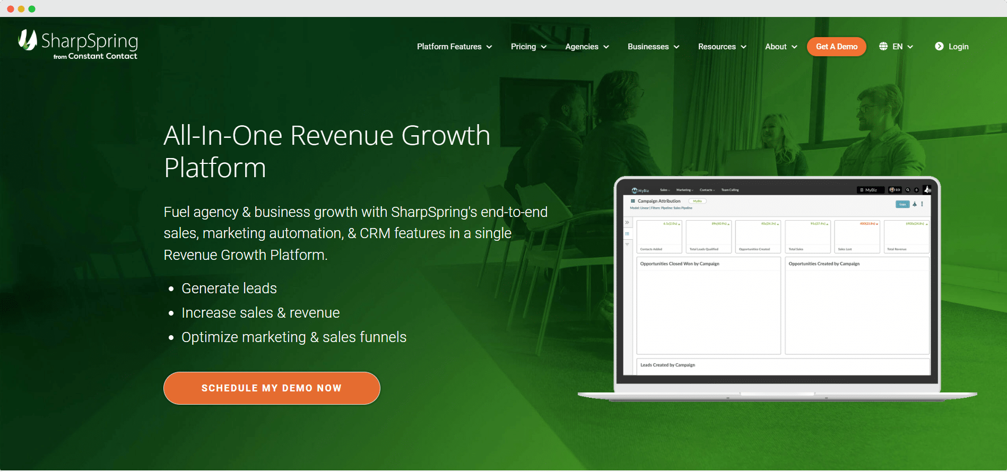1007x472 pixels.
Task: Click 'Opportunities Closed Won by Campaign' panel title
Action: point(680,264)
